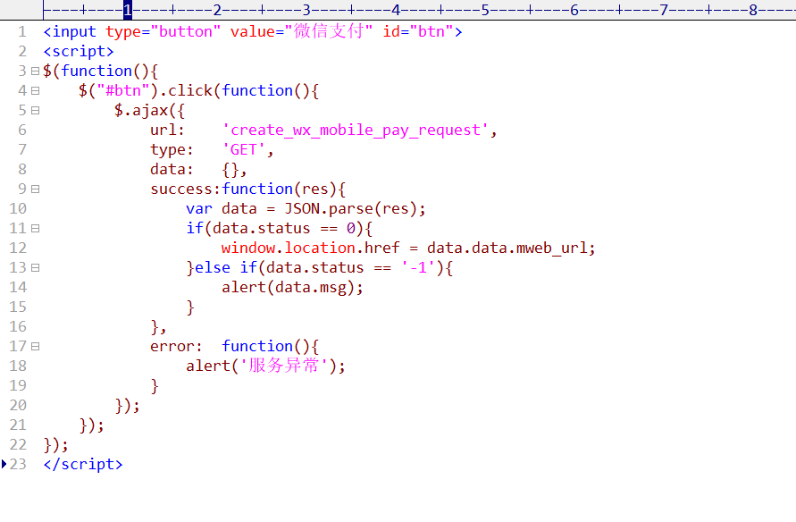Click the "#btn" selector string
This screenshot has width=796, height=522.
tap(123, 91)
